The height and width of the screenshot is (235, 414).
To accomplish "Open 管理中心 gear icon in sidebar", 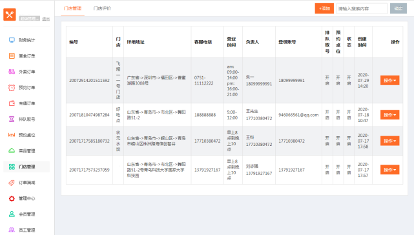I will 12,198.
